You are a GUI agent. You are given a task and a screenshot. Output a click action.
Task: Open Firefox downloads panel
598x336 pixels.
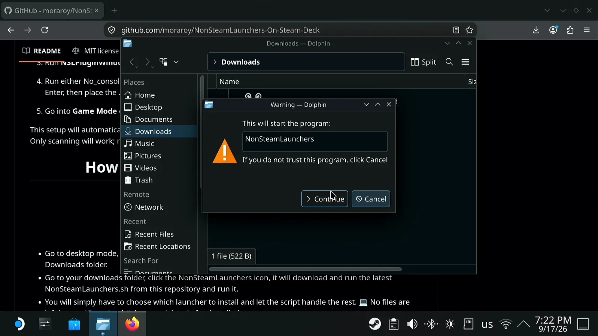pyautogui.click(x=536, y=30)
